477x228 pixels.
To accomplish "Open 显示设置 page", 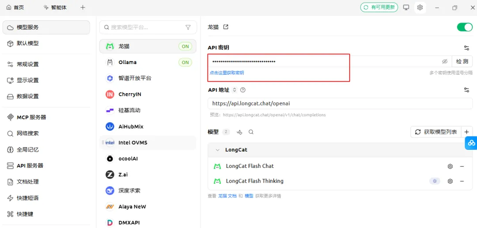I will [46, 80].
